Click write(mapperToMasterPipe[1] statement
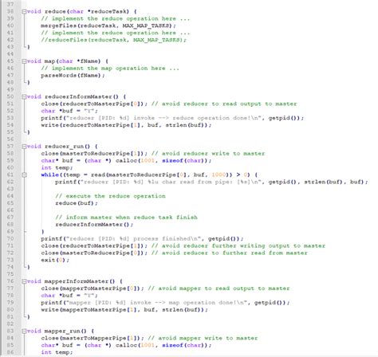This screenshot has width=378, height=357. pos(124,310)
